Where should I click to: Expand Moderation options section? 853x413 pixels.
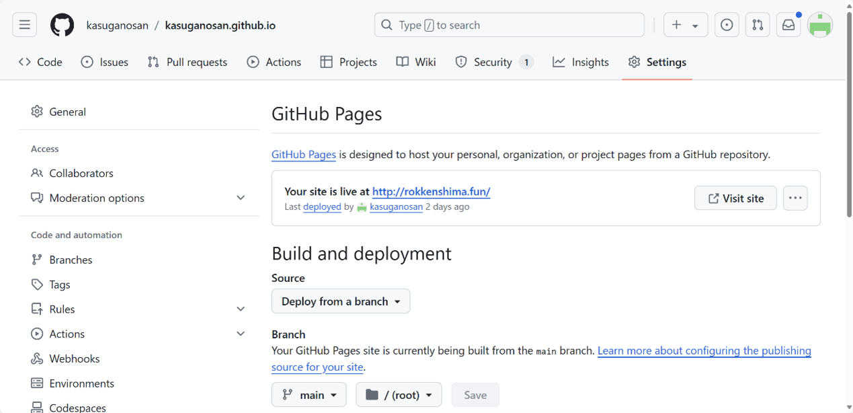[139, 198]
